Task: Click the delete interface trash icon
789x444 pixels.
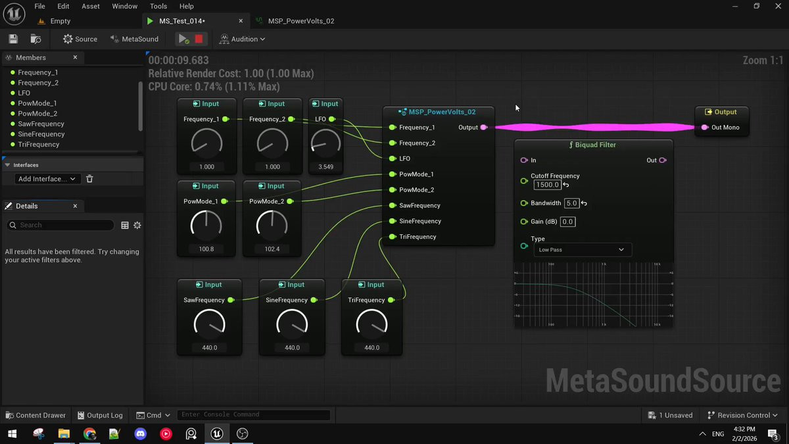Action: [x=89, y=179]
